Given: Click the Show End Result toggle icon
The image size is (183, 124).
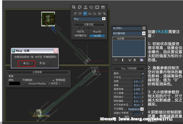Looking at the screenshot, I should coord(123,60).
